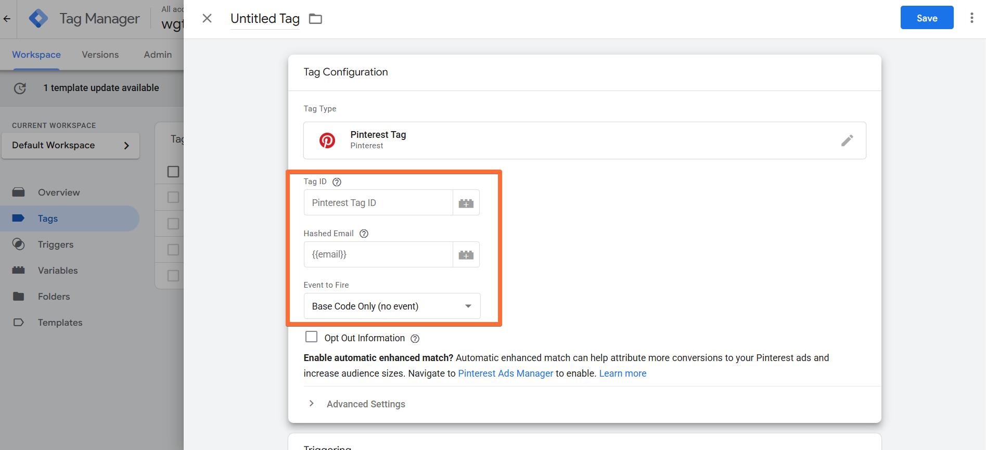
Task: Click into the Pinterest Tag ID input field
Action: [378, 203]
